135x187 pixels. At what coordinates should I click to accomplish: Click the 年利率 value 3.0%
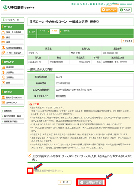[x=99, y=62]
